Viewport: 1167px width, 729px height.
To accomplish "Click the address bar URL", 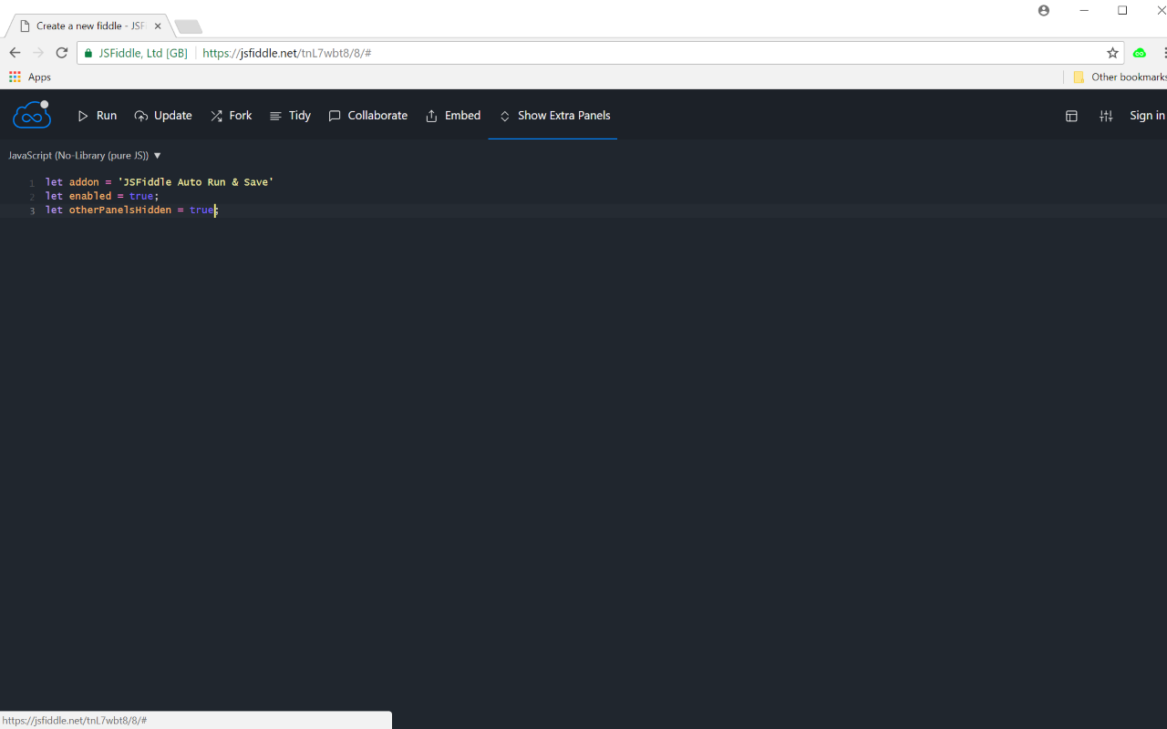I will click(286, 53).
